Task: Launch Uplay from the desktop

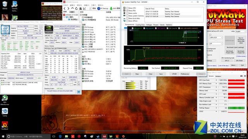Action: [x=5, y=112]
